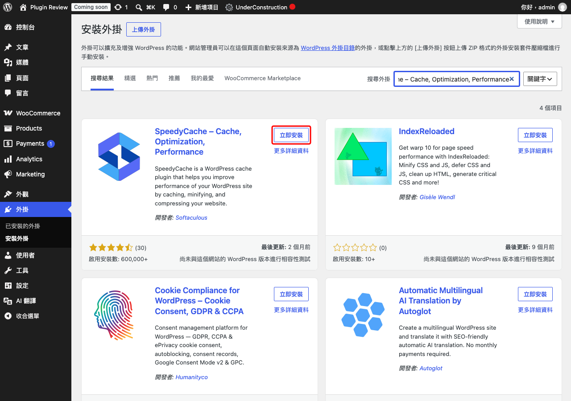The width and height of the screenshot is (571, 401).
Task: Open the comments bubble icon showing 0
Action: pos(166,7)
